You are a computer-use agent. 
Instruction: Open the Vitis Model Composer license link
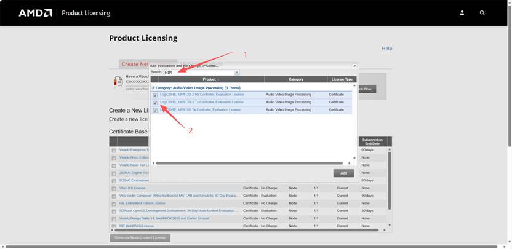click(x=179, y=196)
